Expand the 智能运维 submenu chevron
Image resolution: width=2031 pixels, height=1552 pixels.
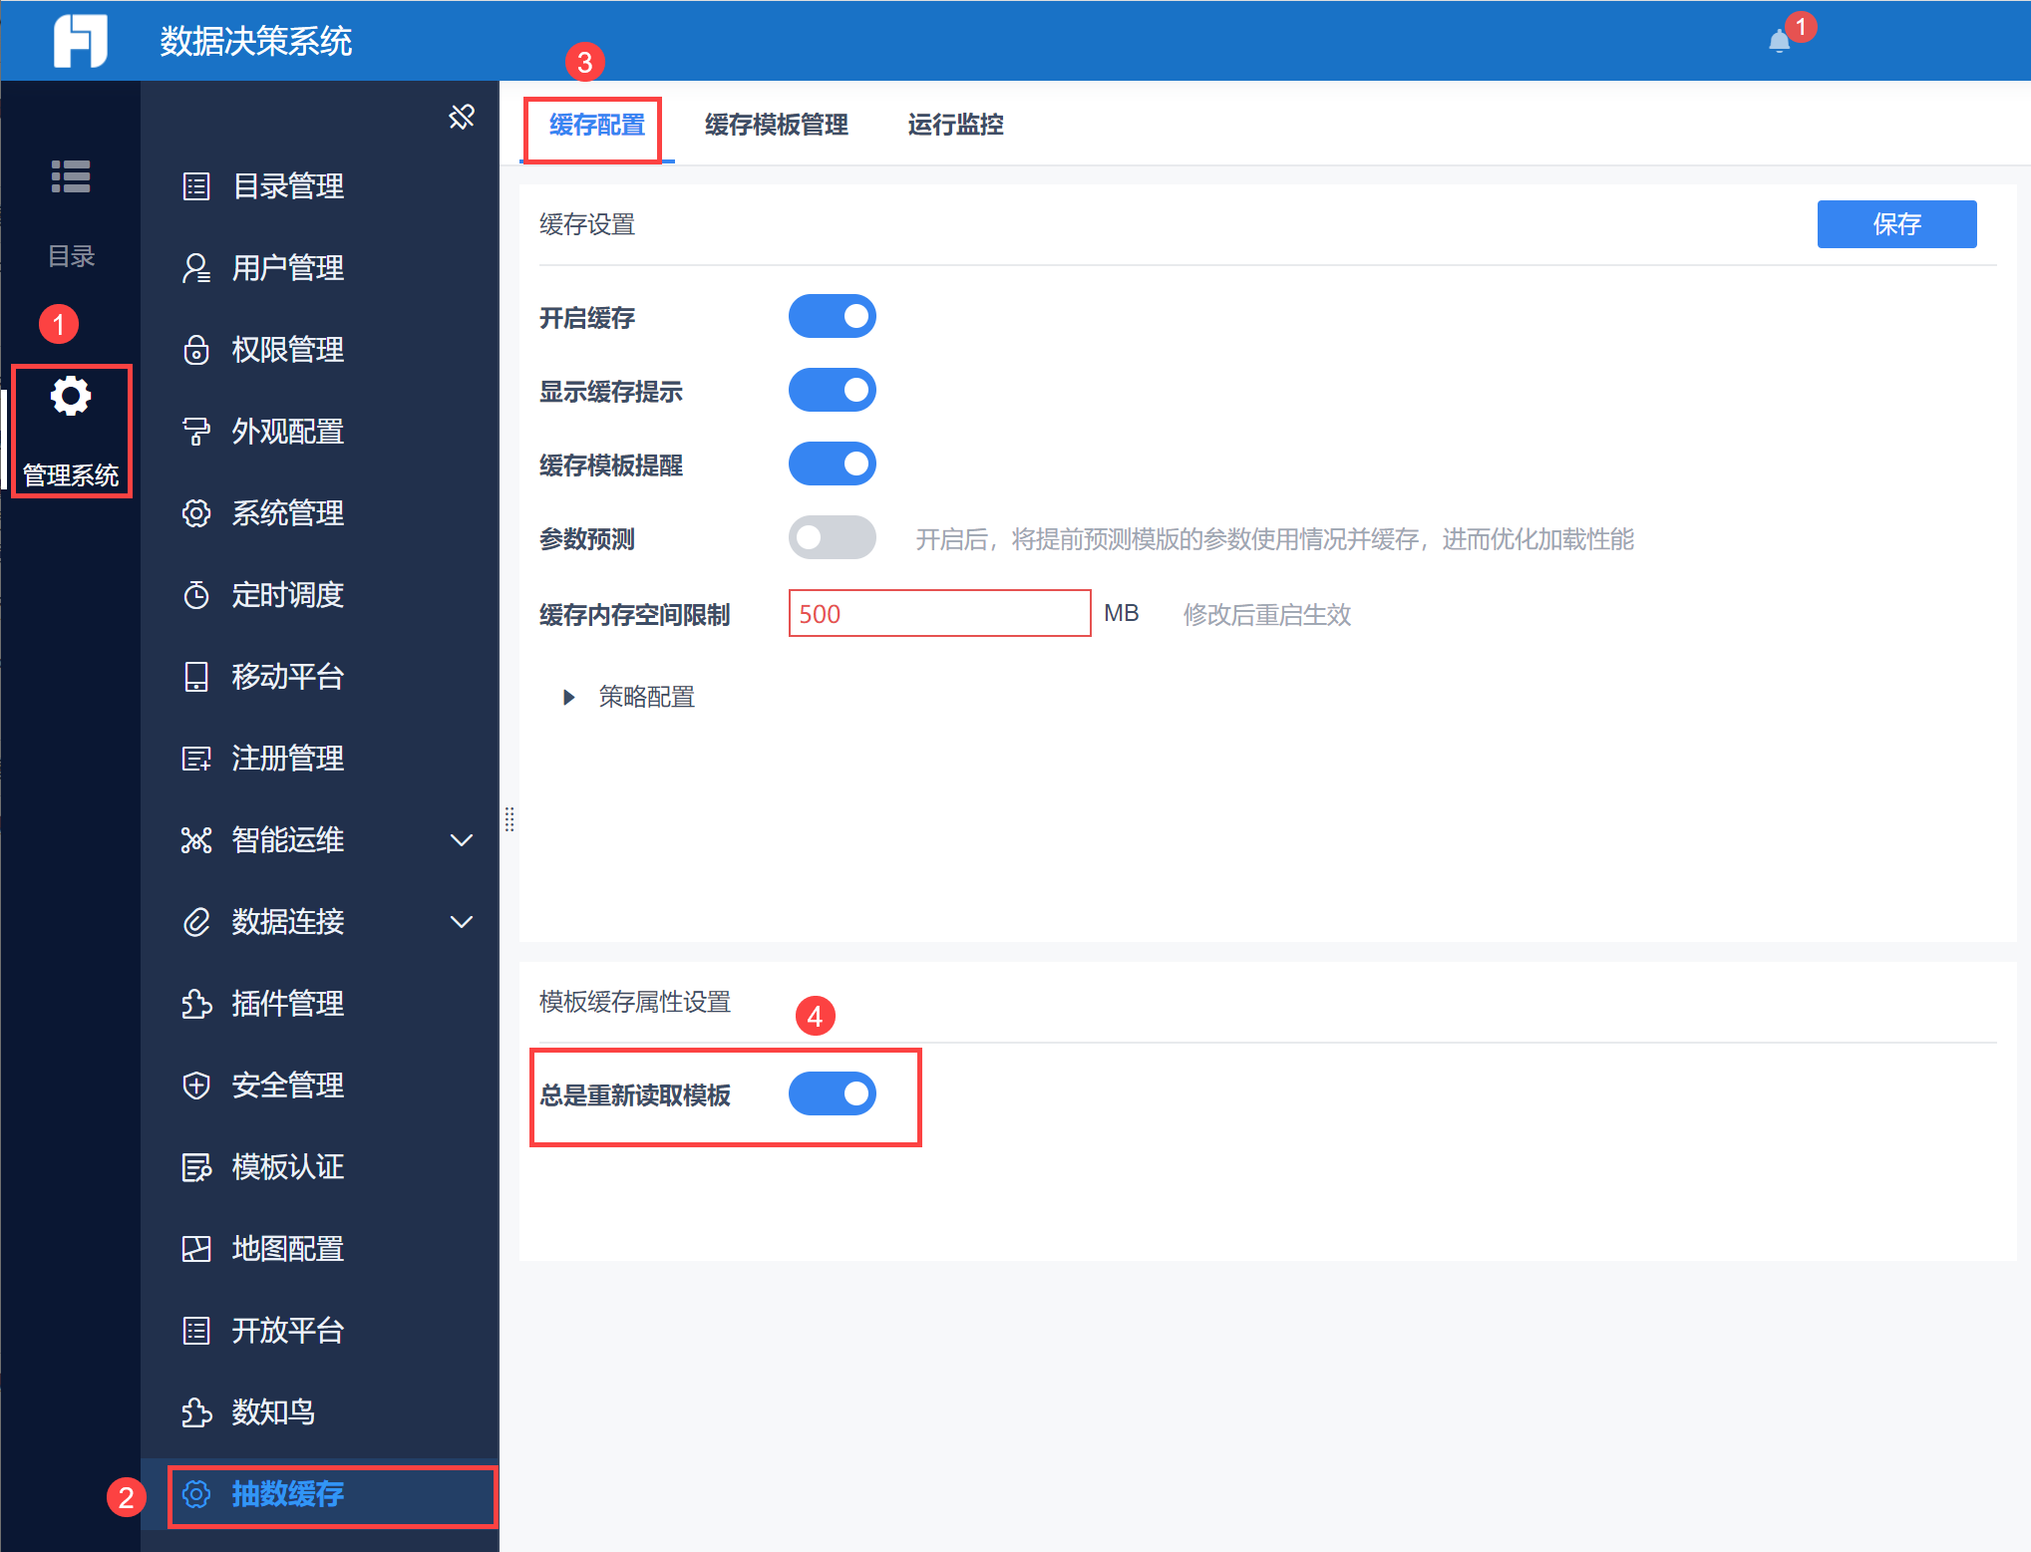tap(462, 840)
